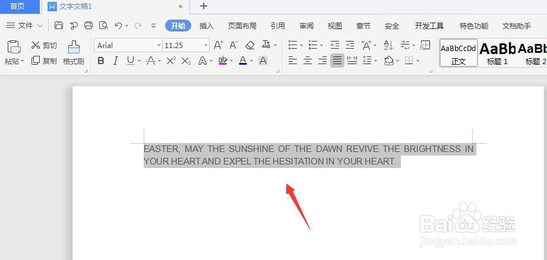Toggle superscript X² formatting
This screenshot has width=547, height=260.
click(171, 61)
